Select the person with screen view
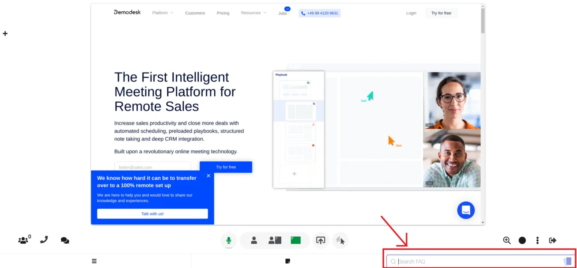Viewport: 577px width, 268px height. point(275,240)
